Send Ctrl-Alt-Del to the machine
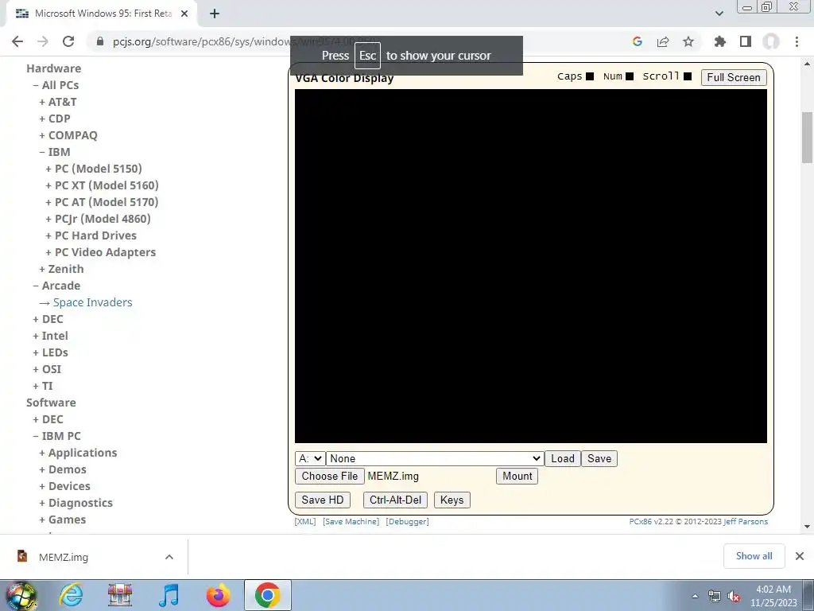 (x=395, y=500)
